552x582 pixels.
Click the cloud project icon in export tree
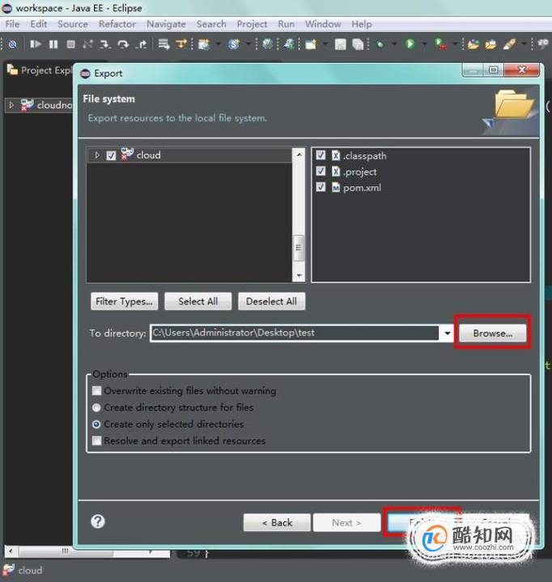(127, 154)
